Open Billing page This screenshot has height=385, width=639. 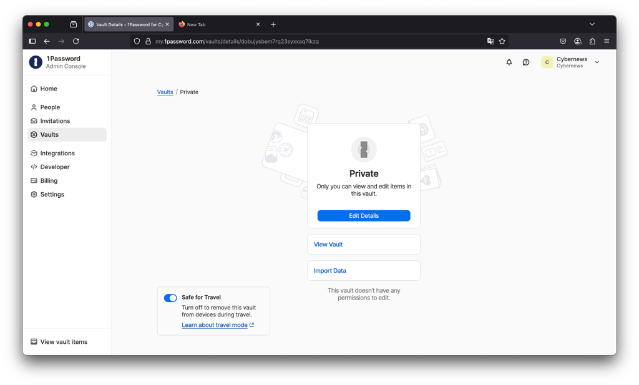[67, 180]
